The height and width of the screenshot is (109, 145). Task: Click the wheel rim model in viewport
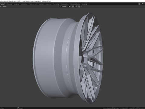68,58
